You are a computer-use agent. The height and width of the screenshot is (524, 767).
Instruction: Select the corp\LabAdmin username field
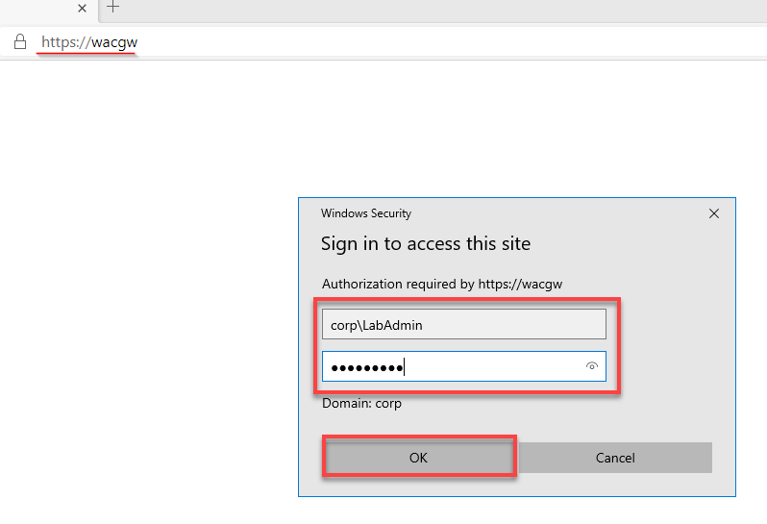(x=463, y=324)
